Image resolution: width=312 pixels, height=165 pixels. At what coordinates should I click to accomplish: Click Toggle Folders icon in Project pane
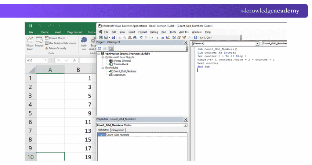(111, 48)
